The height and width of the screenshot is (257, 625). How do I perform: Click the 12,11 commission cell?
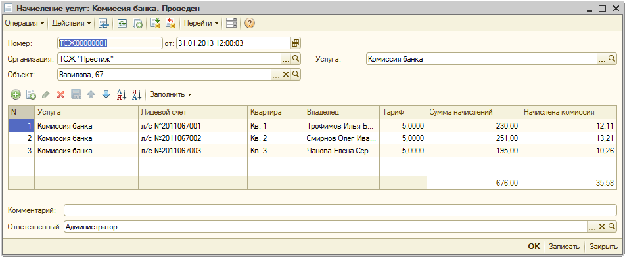tap(568, 126)
